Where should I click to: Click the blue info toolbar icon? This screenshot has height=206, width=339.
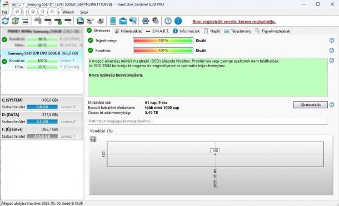click(x=178, y=21)
